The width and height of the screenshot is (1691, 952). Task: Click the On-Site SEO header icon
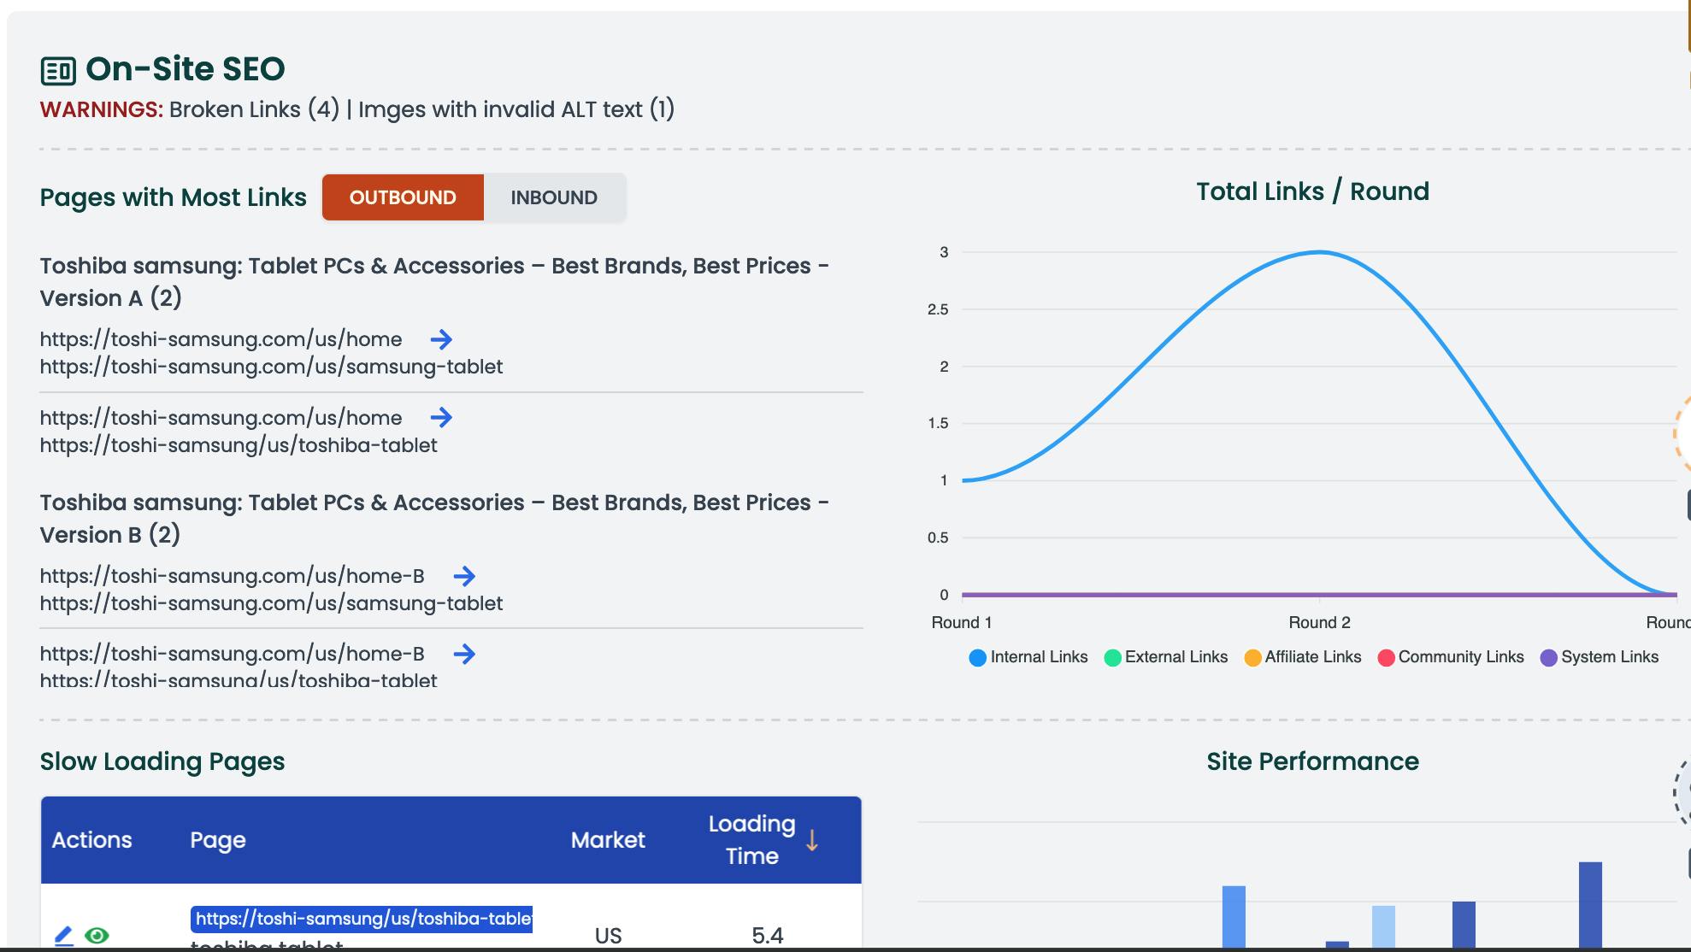[58, 70]
